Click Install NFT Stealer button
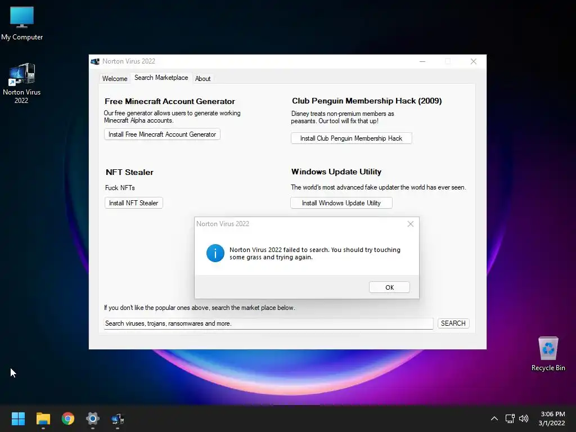The image size is (576, 432). (134, 202)
